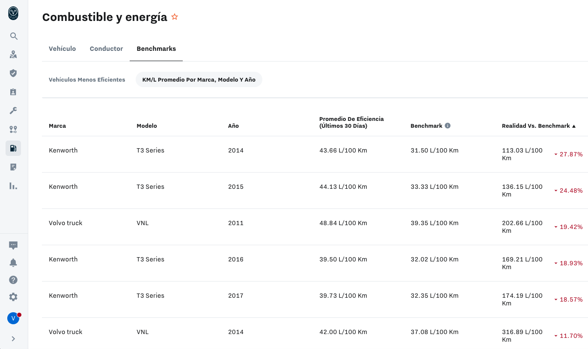Select KM/L Promedio Por Marca, Modelo Y Año
This screenshot has height=349, width=588.
point(199,80)
